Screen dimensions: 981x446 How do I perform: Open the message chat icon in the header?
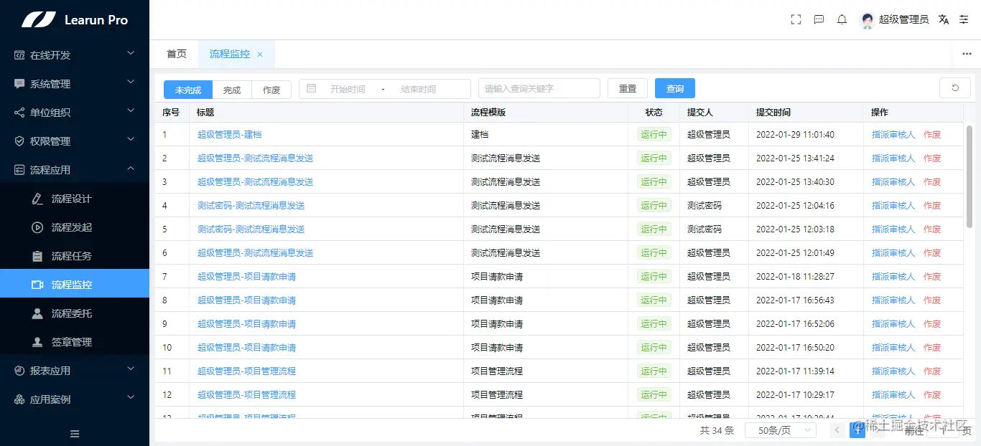tap(819, 19)
